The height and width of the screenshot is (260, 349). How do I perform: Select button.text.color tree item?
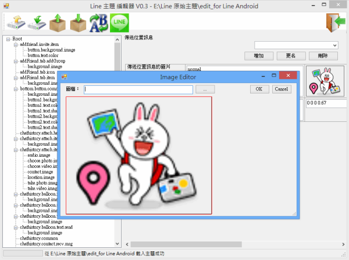click(x=43, y=56)
